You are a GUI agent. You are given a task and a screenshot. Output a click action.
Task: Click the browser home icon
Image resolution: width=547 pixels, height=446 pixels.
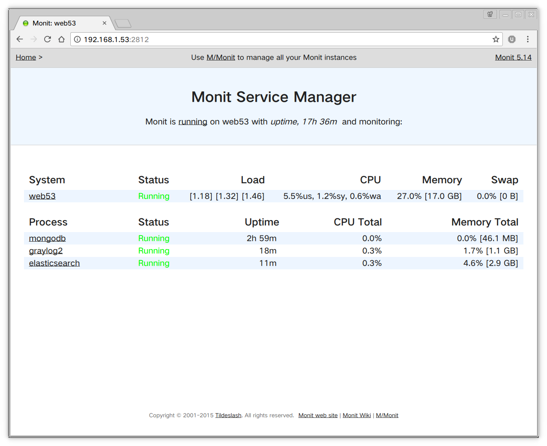coord(61,39)
